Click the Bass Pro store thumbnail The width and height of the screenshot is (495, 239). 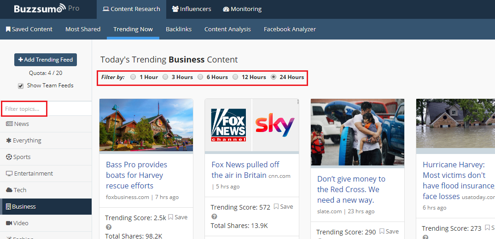pos(146,125)
